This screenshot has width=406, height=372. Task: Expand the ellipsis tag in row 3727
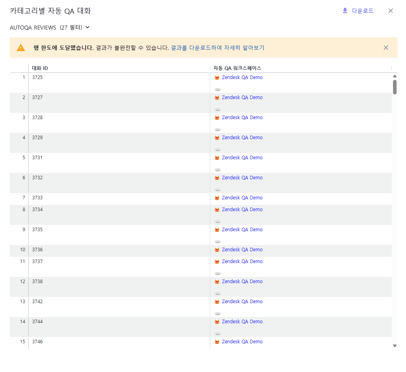click(x=217, y=110)
